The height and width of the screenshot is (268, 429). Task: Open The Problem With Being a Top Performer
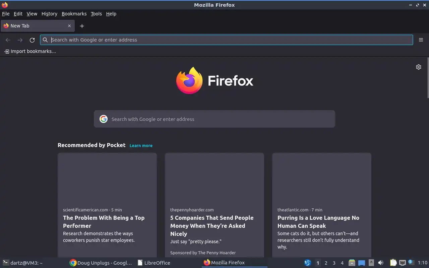[x=104, y=222]
